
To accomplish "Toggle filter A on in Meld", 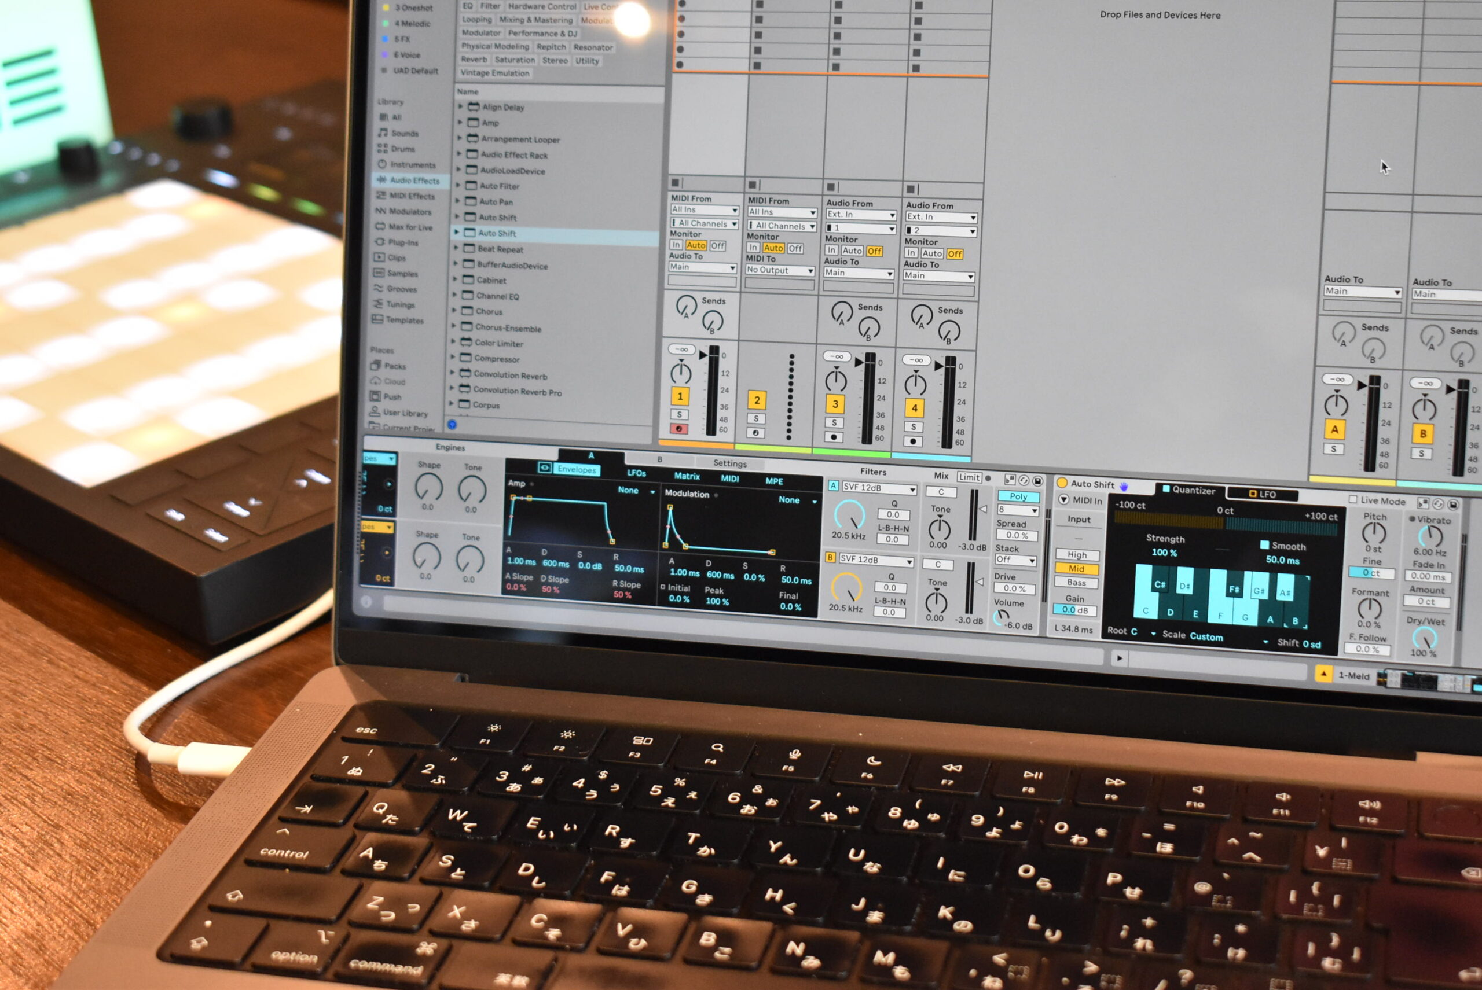I will [x=833, y=485].
